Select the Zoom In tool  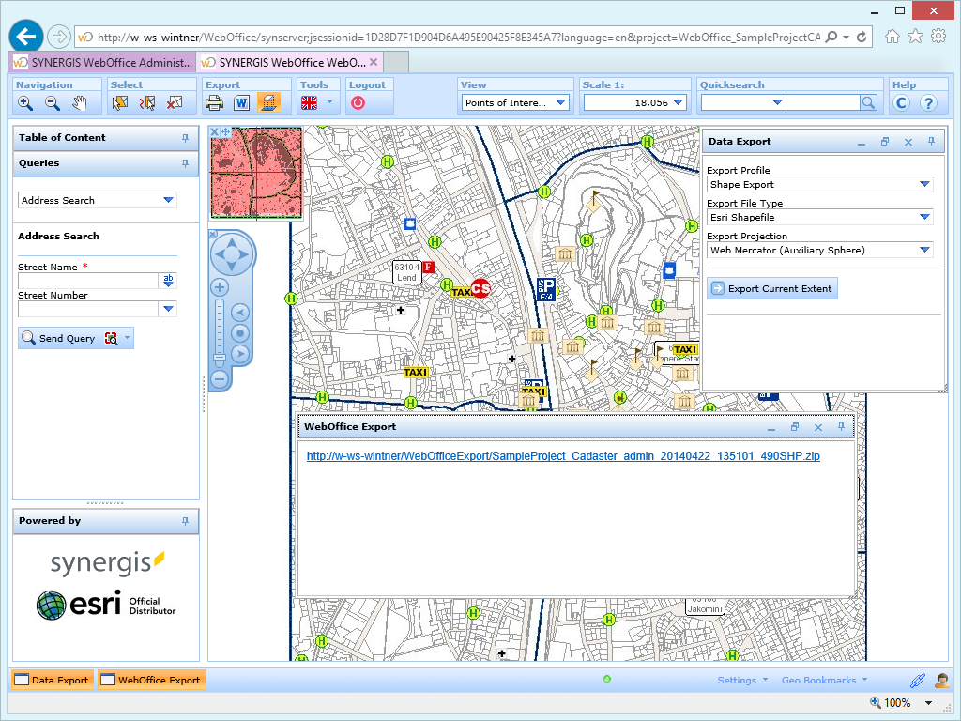23,103
